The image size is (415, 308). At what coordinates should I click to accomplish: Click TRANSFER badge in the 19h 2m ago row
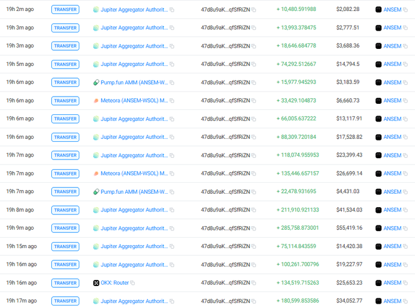pyautogui.click(x=65, y=10)
